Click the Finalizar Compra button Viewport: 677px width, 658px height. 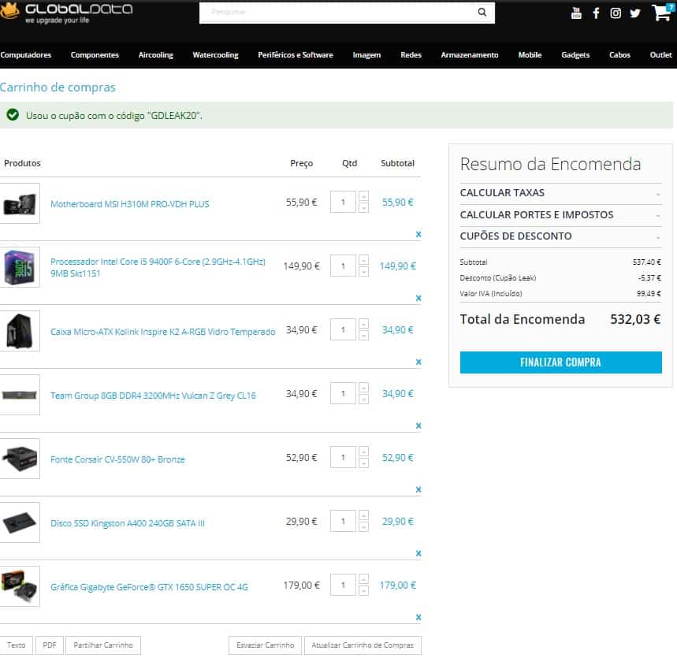(560, 362)
